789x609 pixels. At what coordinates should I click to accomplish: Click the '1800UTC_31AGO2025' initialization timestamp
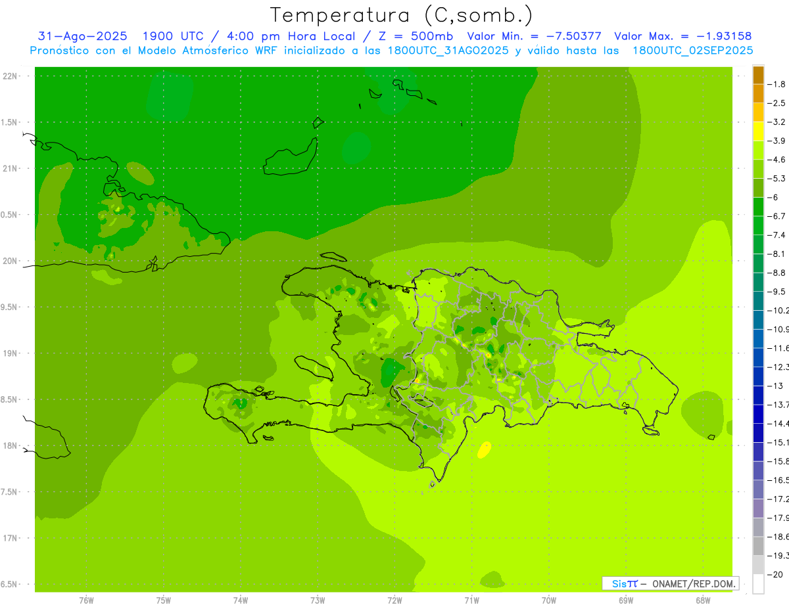(448, 51)
